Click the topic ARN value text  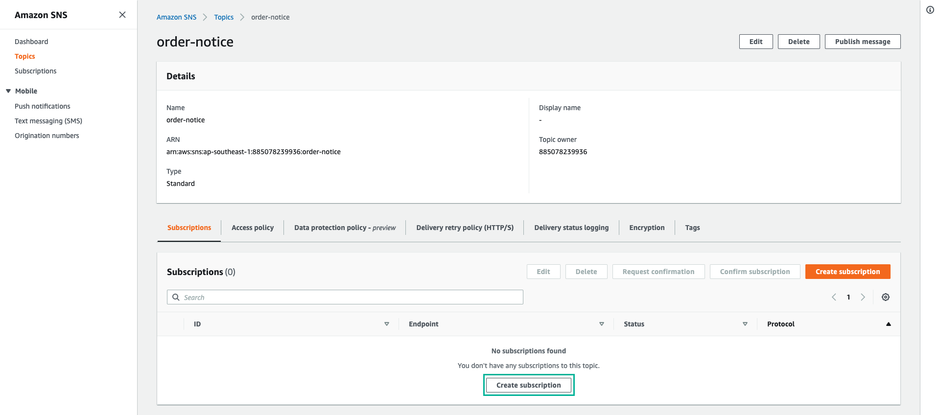tap(254, 152)
